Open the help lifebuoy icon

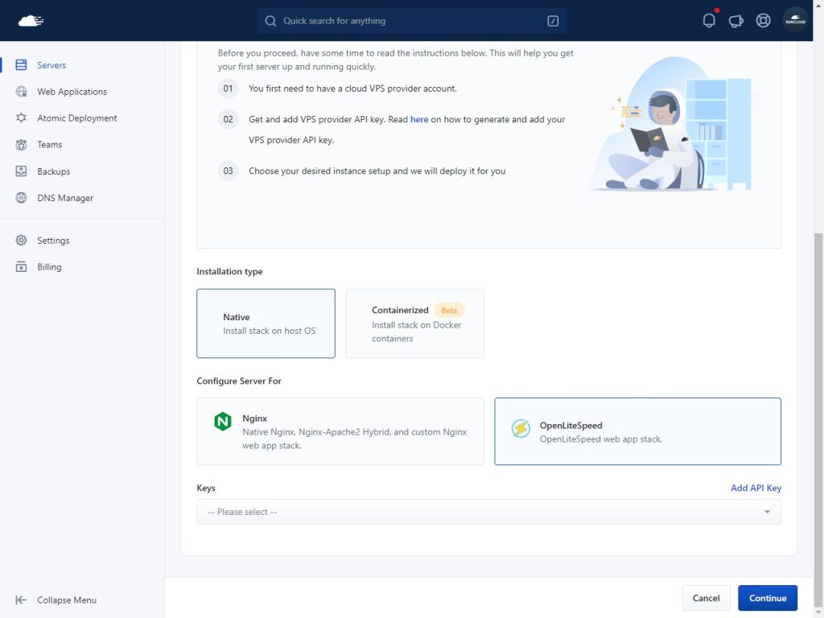pyautogui.click(x=763, y=21)
